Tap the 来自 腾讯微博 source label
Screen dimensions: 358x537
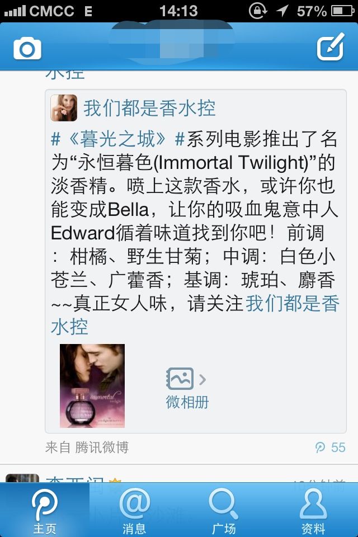(x=87, y=447)
